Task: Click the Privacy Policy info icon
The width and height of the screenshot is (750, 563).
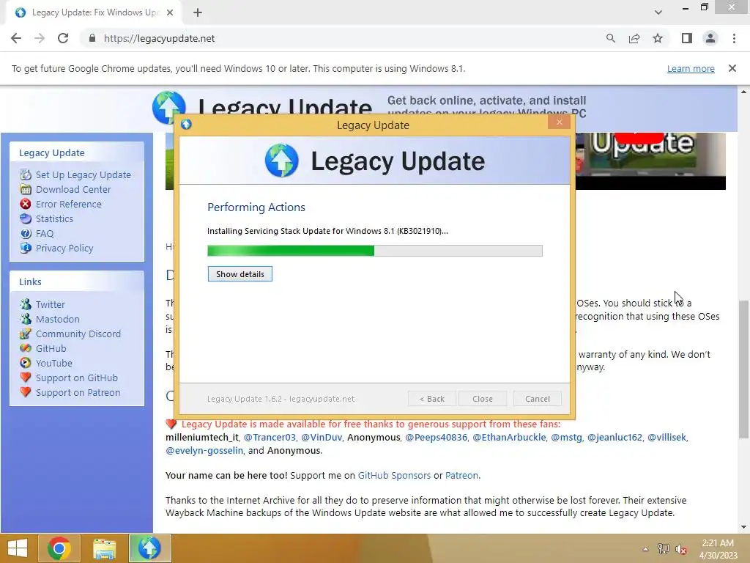Action: tap(26, 248)
